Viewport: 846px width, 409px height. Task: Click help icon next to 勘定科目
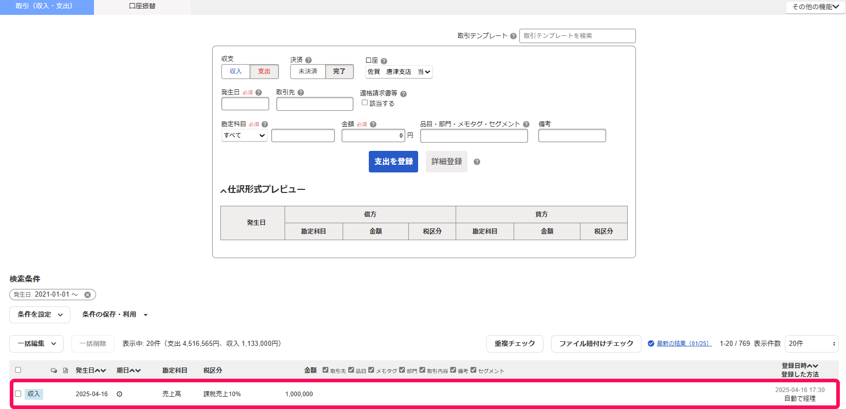[x=265, y=124]
